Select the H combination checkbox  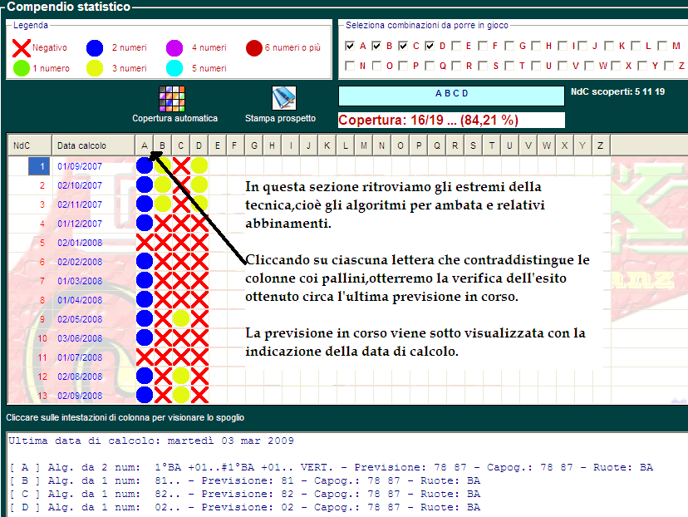pyautogui.click(x=536, y=46)
